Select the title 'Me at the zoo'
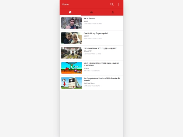The image size is (183, 137). click(x=89, y=18)
